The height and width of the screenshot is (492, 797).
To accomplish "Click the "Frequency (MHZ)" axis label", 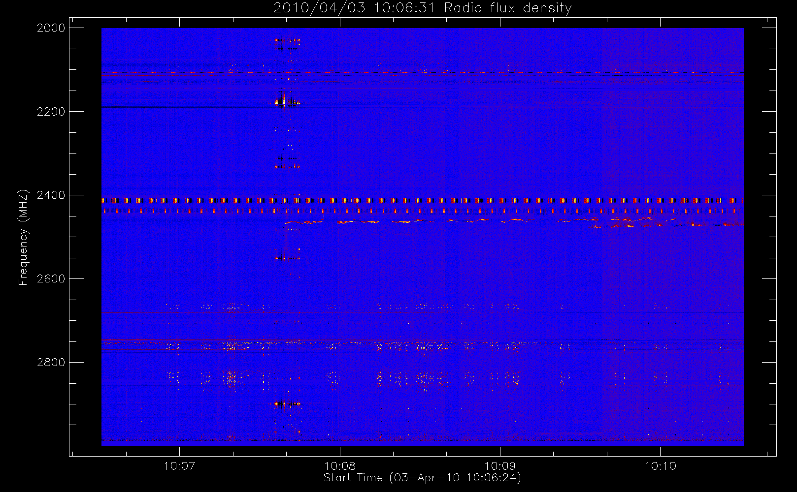I will click(x=23, y=237).
